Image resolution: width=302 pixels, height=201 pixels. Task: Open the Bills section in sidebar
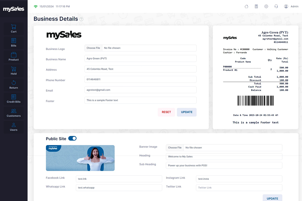[x=13, y=42]
